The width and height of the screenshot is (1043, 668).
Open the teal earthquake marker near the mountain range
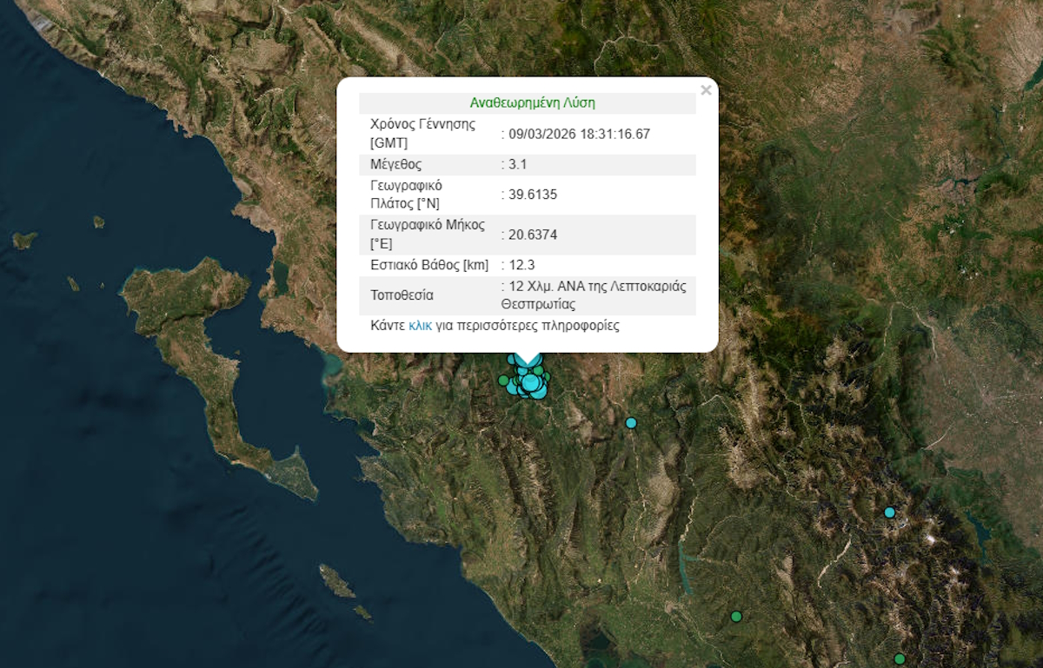(889, 513)
